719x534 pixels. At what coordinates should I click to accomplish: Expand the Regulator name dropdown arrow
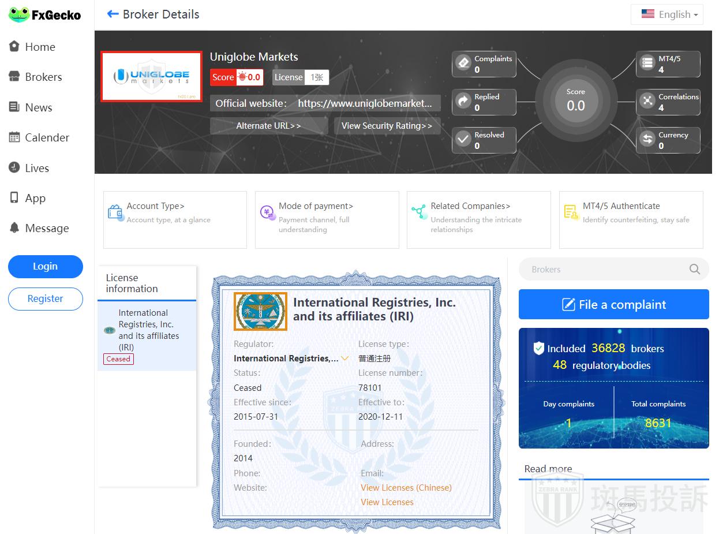coord(345,359)
